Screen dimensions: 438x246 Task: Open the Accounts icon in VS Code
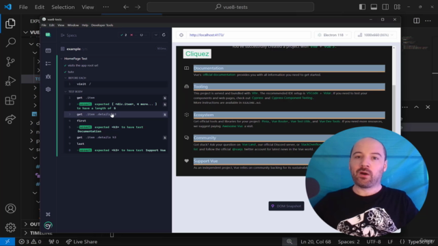click(x=10, y=208)
